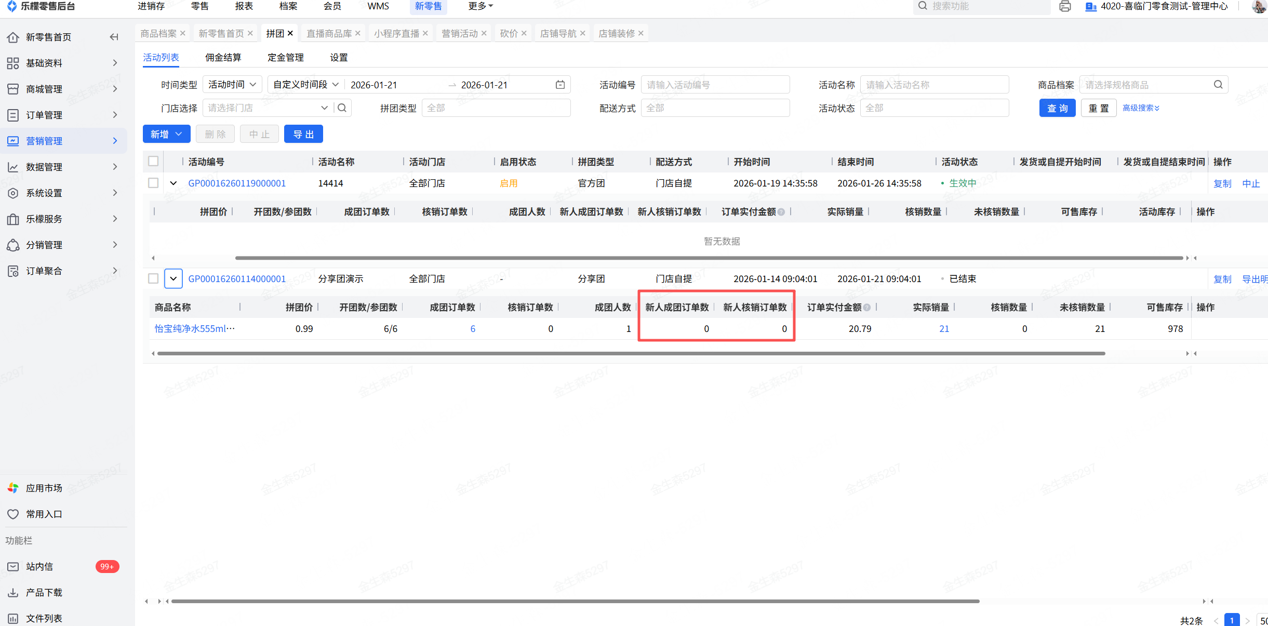Open the 会员 top menu
This screenshot has width=1268, height=626.
tap(332, 6)
